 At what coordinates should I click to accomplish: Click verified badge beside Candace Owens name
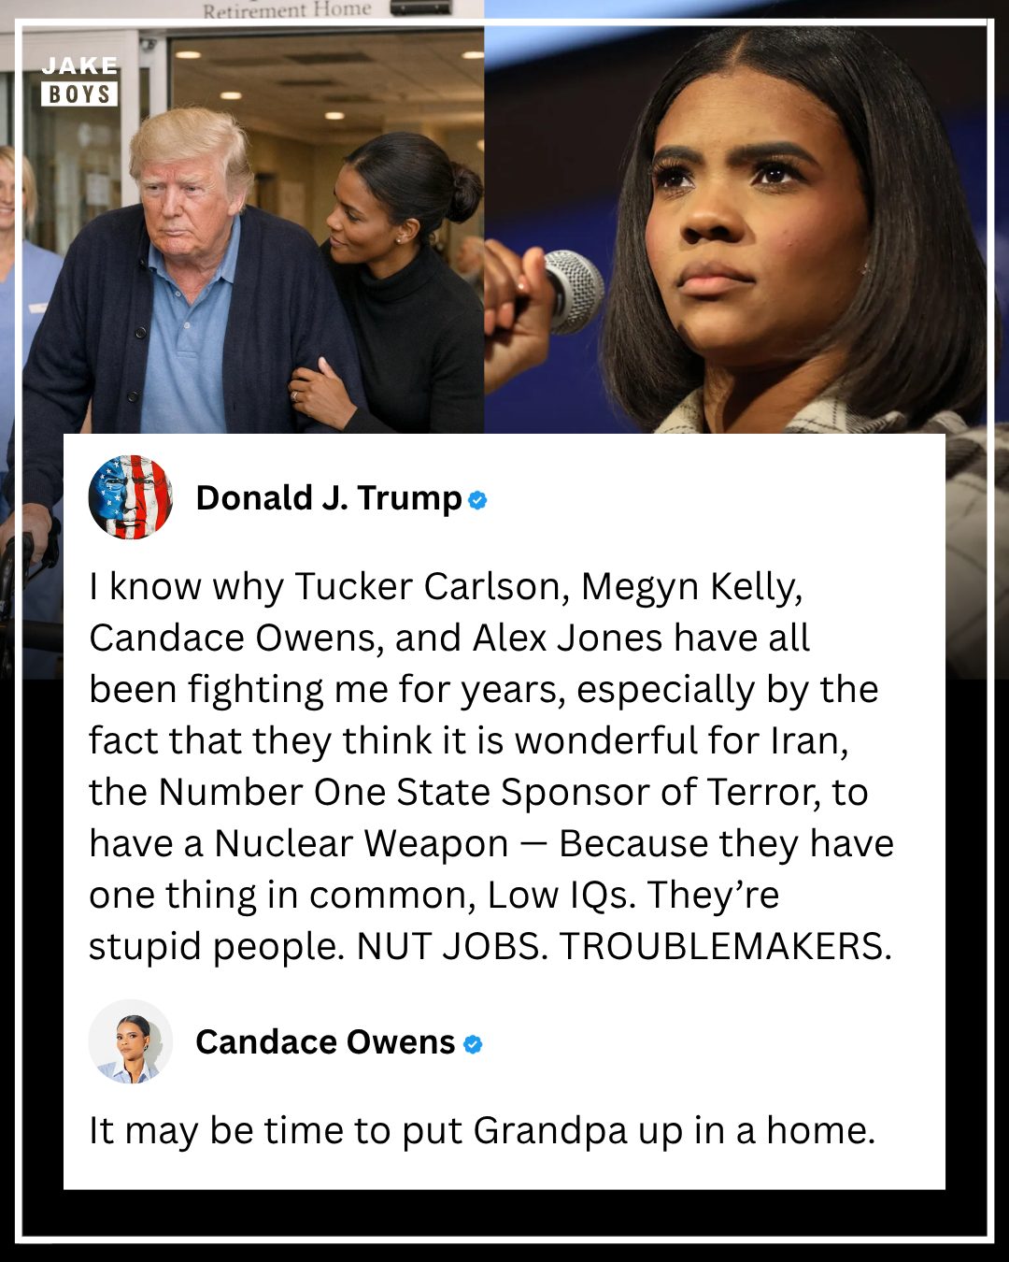[x=473, y=1044]
